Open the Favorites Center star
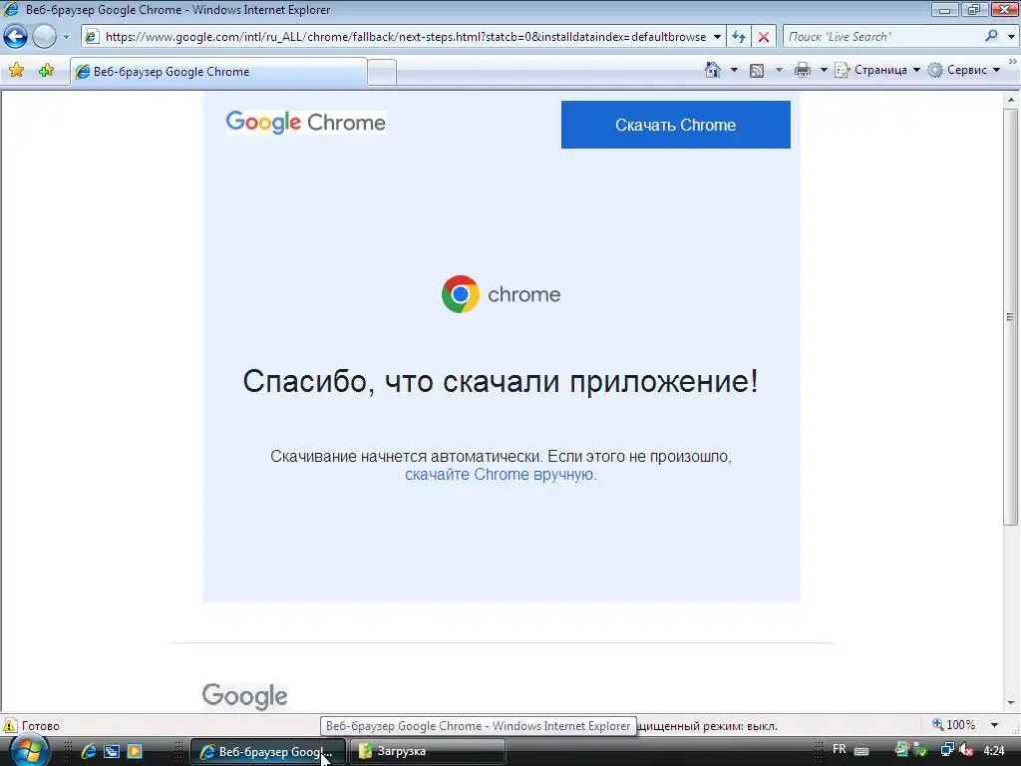The image size is (1021, 766). tap(17, 71)
